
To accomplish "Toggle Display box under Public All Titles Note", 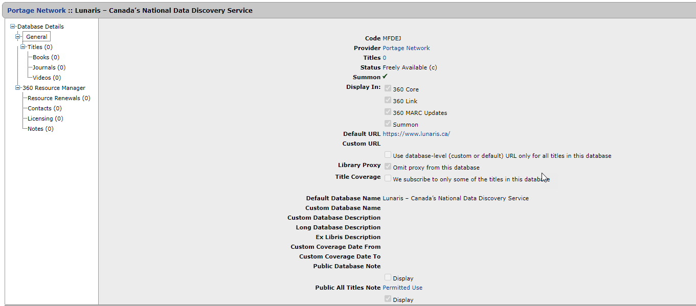I will [388, 299].
